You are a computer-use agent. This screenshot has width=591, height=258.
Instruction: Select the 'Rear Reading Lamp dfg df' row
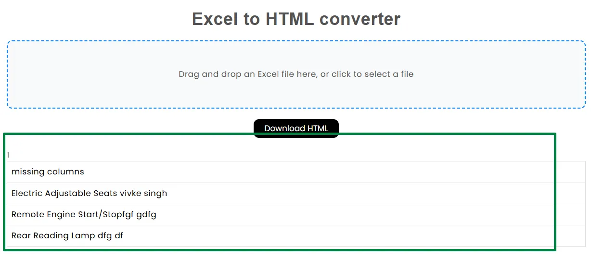tap(296, 235)
